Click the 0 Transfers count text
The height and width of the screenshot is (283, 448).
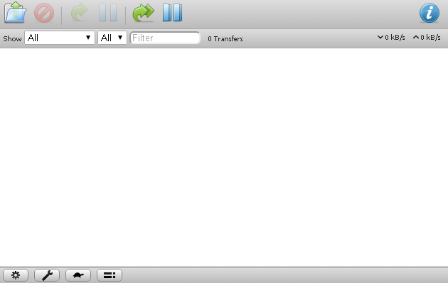click(x=225, y=38)
